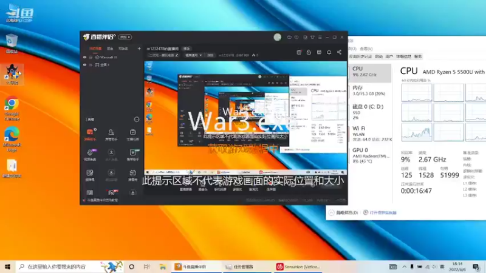
Task: Open 主播任务 streamer tasks tool
Action: (132, 135)
